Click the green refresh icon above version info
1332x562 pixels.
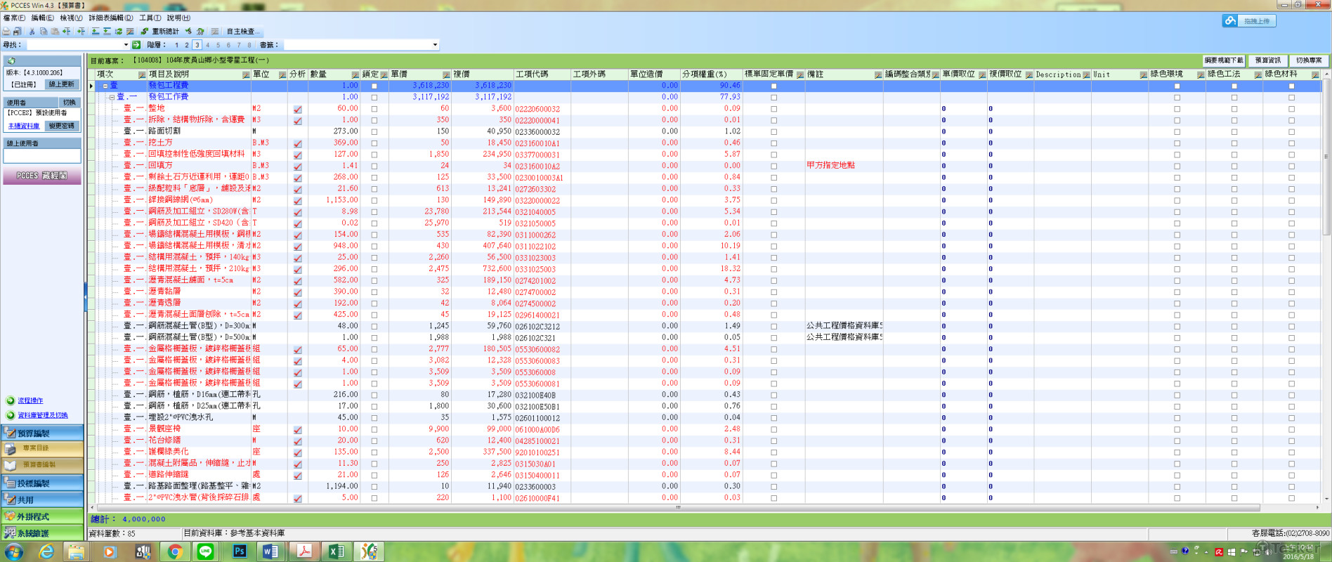coord(11,61)
